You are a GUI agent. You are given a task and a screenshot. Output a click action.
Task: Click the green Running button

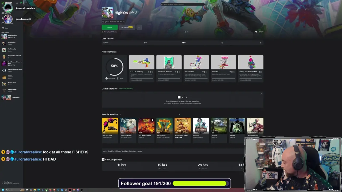tap(110, 27)
